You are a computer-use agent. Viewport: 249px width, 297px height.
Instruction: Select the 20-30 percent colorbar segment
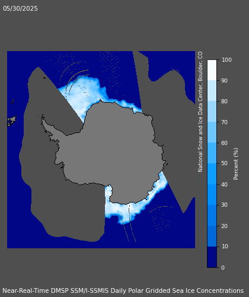[212, 216]
